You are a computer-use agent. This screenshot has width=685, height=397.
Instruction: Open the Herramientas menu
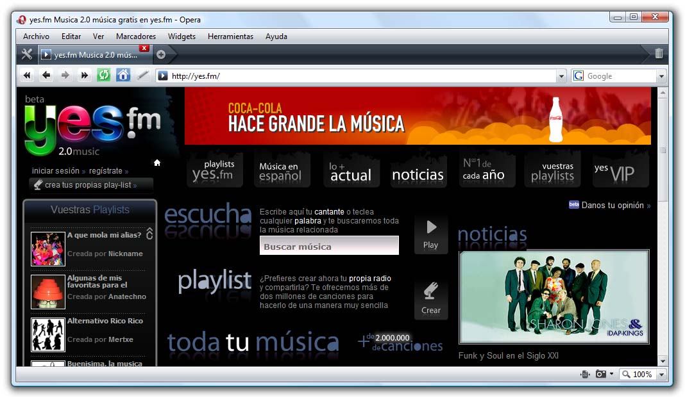point(231,36)
